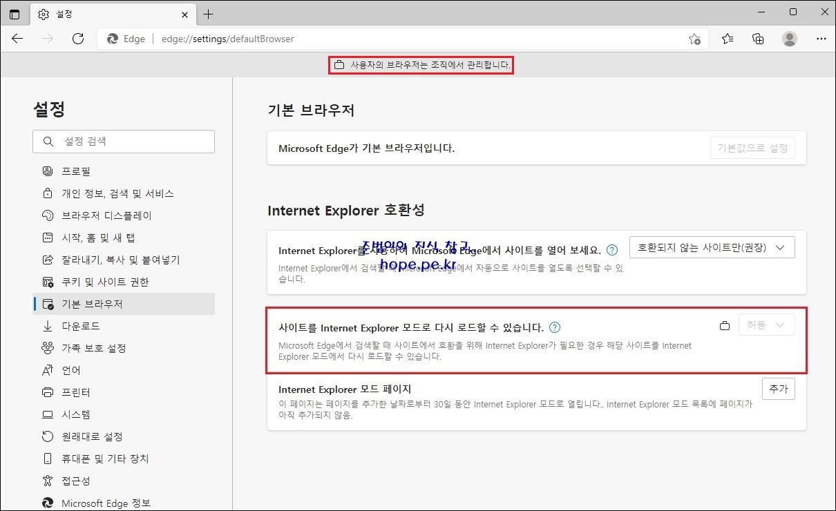Click the Edge logo beside Microsoft Edge 정보
This screenshot has height=511, width=836.
(x=48, y=503)
